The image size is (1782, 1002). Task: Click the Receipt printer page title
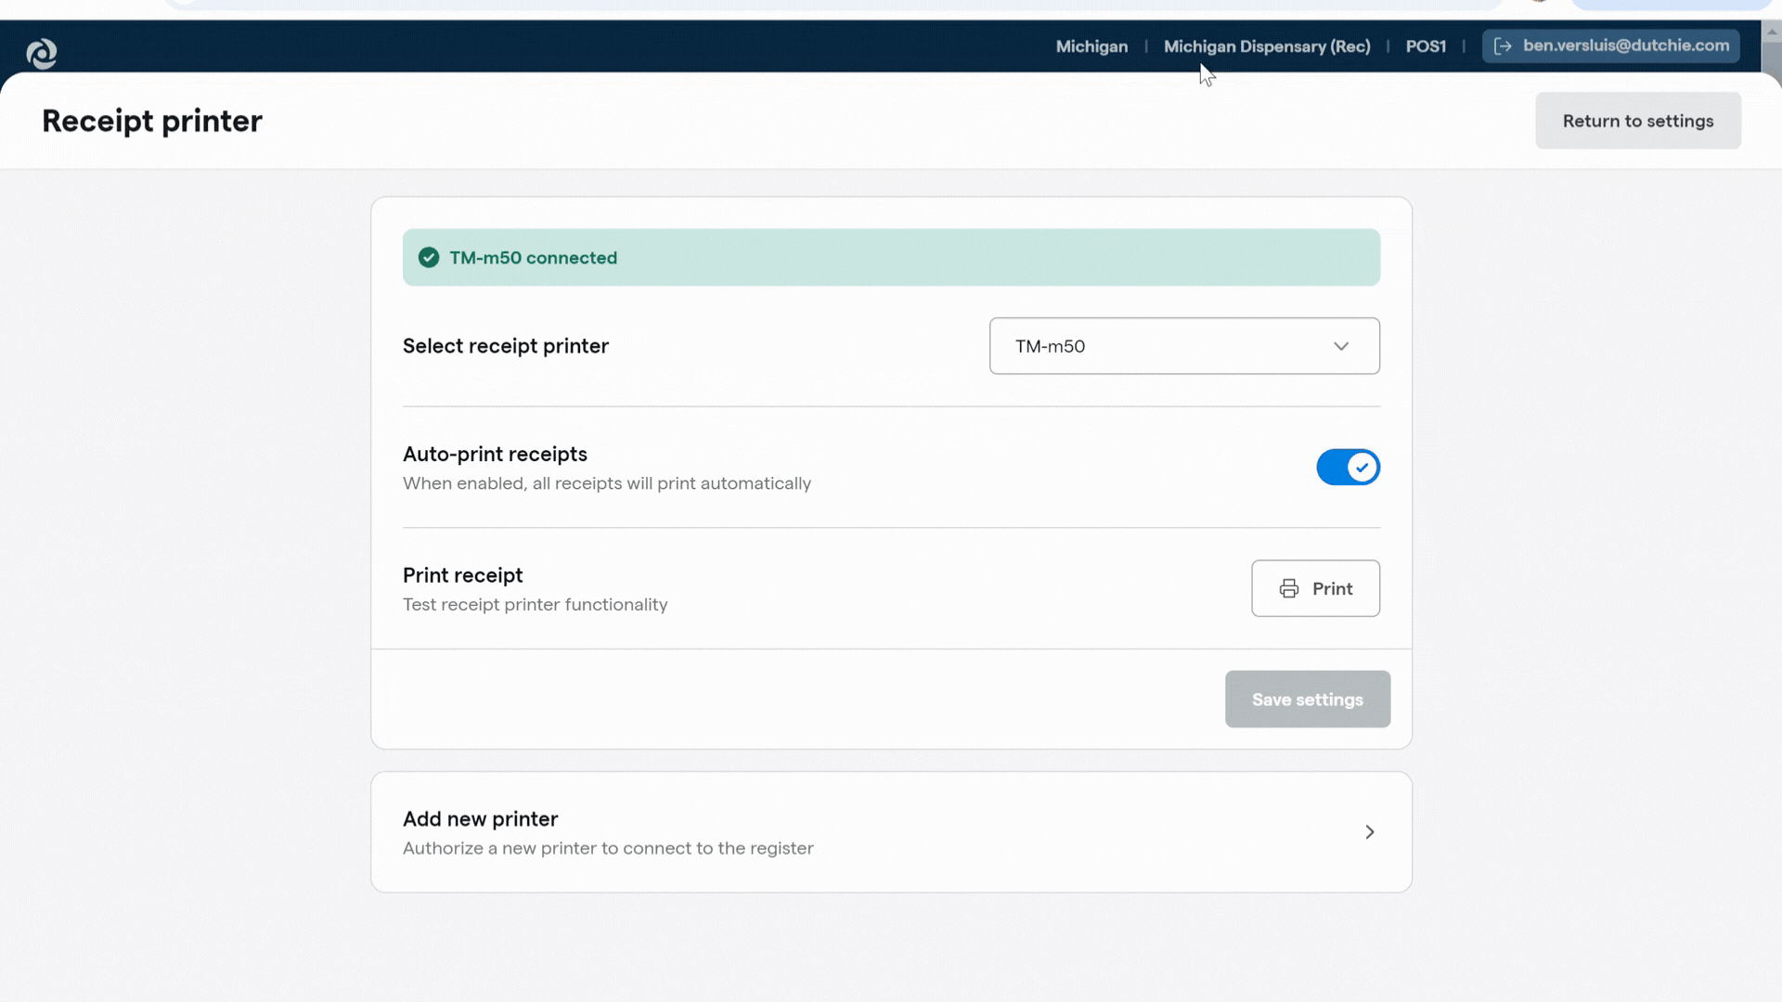click(152, 122)
